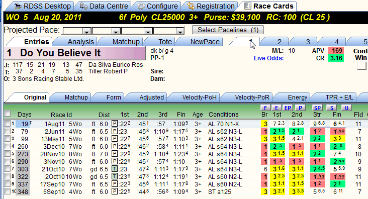Check paceline 9 (17Sep10) checkbox
The height and width of the screenshot is (199, 368).
click(x=8, y=184)
